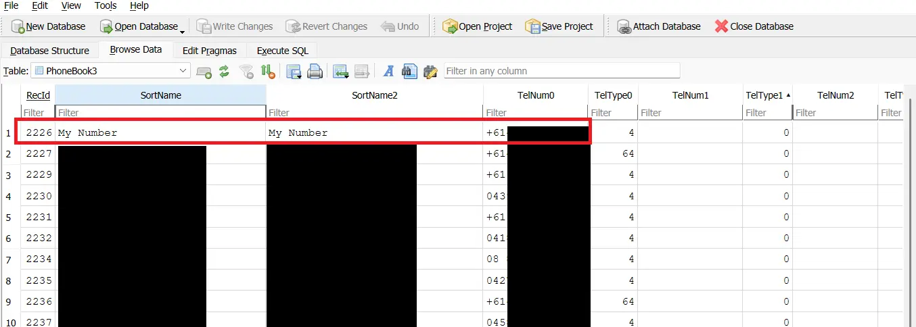
Task: Select TelType0 value 64 in row 2227
Action: 613,154
